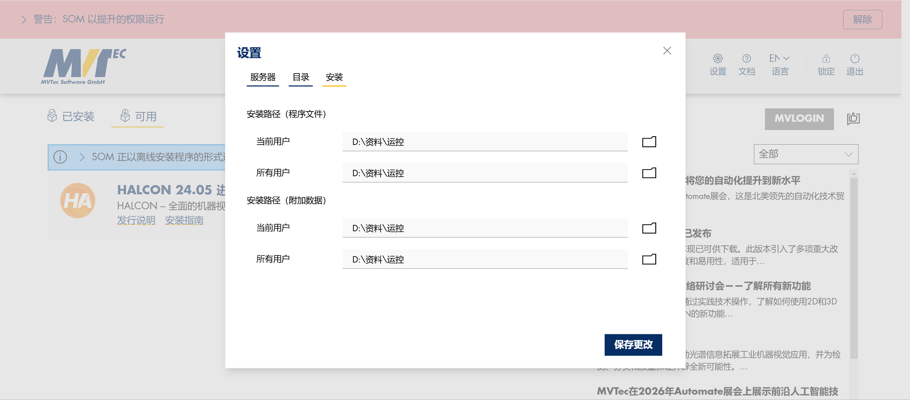Click folder icon for additional data all users
The image size is (910, 400).
coord(649,259)
